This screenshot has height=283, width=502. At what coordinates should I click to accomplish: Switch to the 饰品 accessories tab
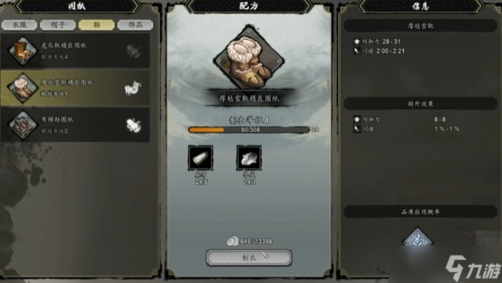tap(135, 25)
